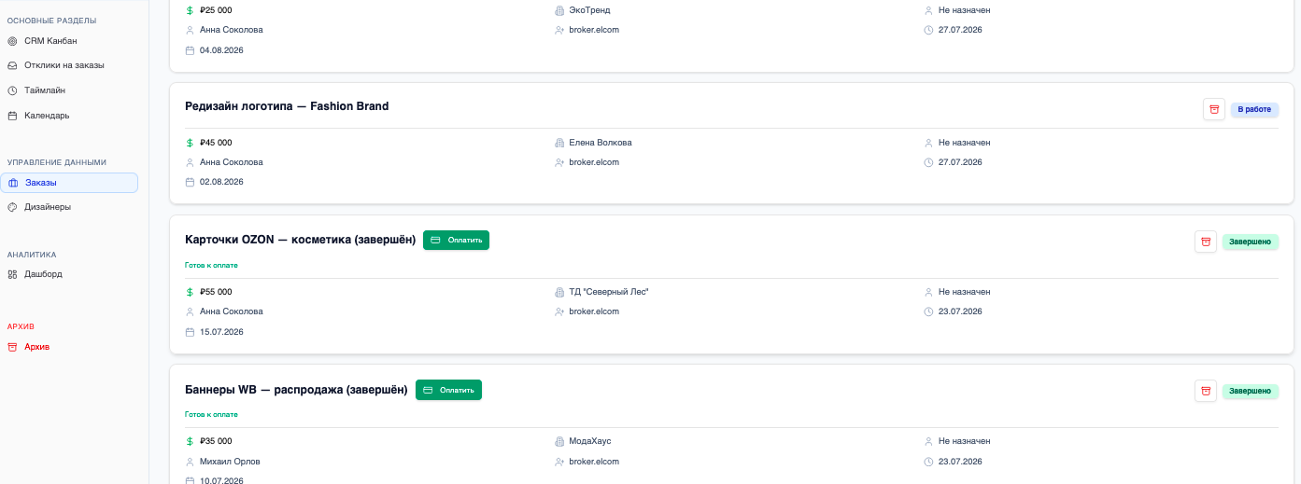This screenshot has width=1301, height=484.
Task: Click Готов к оплате under Баннеры WB
Action: pyautogui.click(x=211, y=414)
